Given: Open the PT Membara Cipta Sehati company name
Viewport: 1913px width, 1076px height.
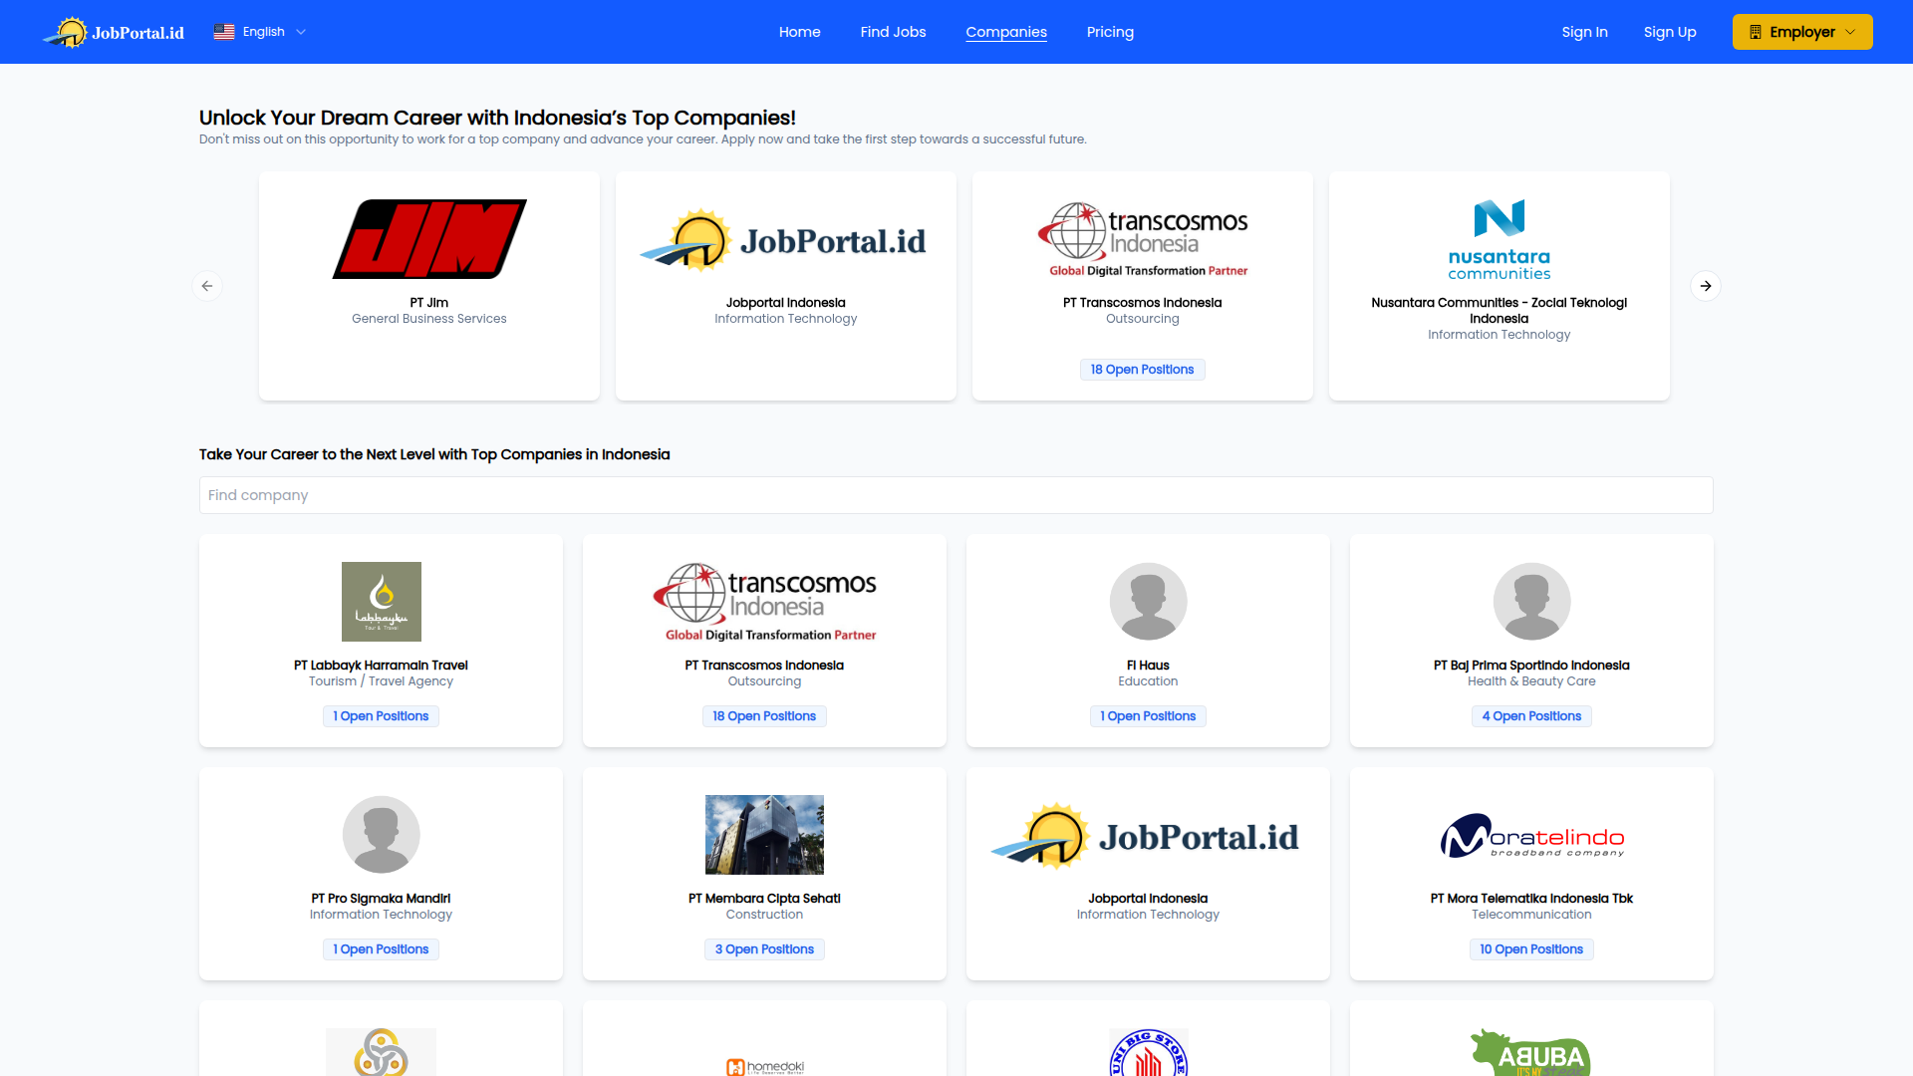Looking at the screenshot, I should click(x=764, y=899).
